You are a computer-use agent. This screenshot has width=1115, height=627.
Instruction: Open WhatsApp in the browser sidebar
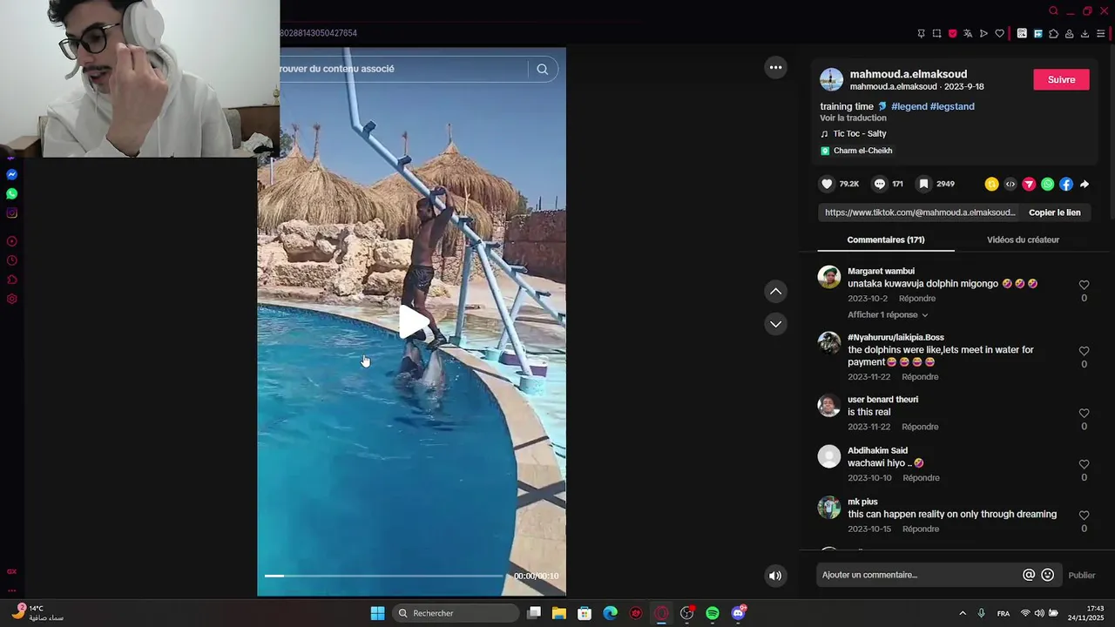[x=12, y=194]
